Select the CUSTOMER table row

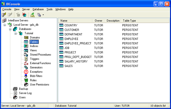pos(99,30)
